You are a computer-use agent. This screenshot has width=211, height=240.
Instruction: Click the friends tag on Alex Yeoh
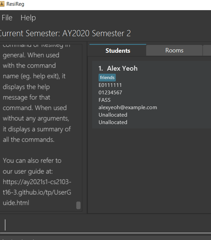107,77
